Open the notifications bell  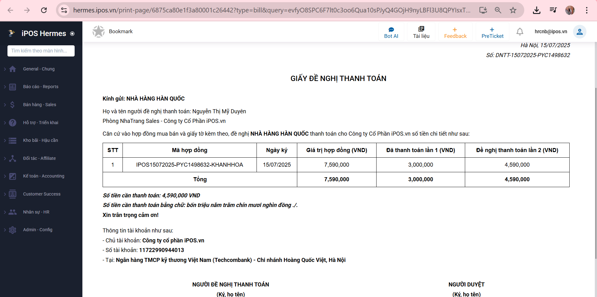coord(520,32)
